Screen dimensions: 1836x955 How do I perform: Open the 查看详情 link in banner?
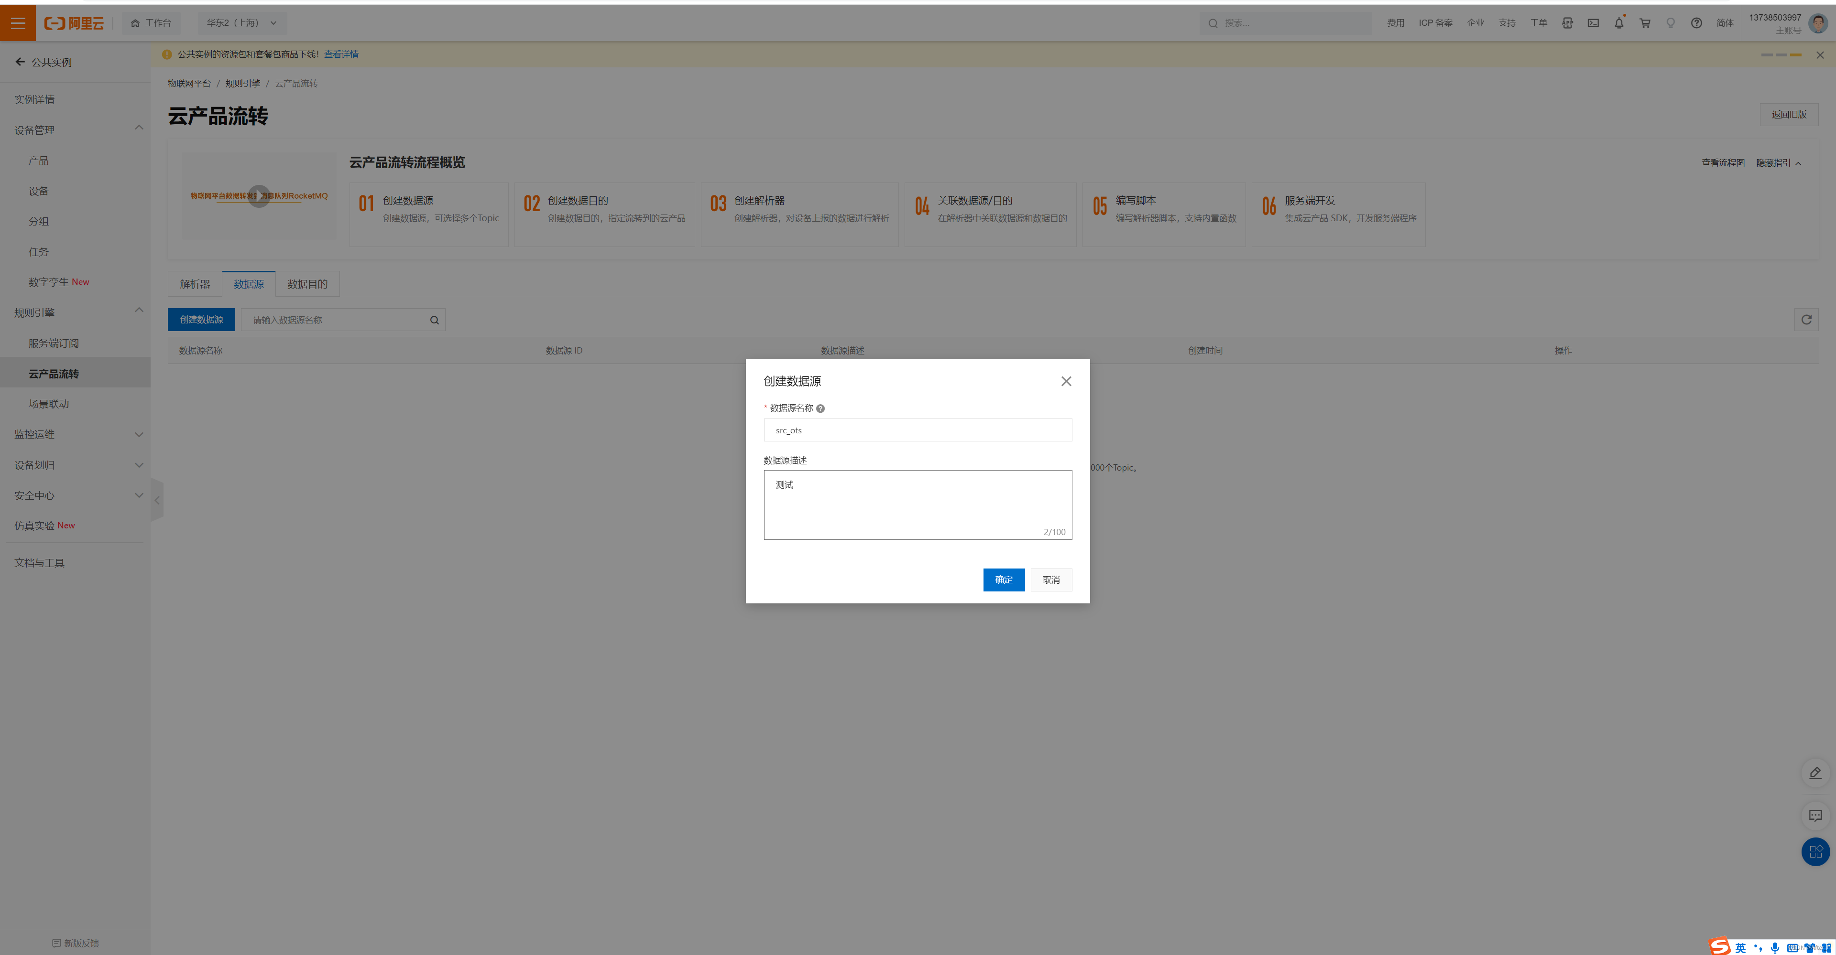pos(341,55)
